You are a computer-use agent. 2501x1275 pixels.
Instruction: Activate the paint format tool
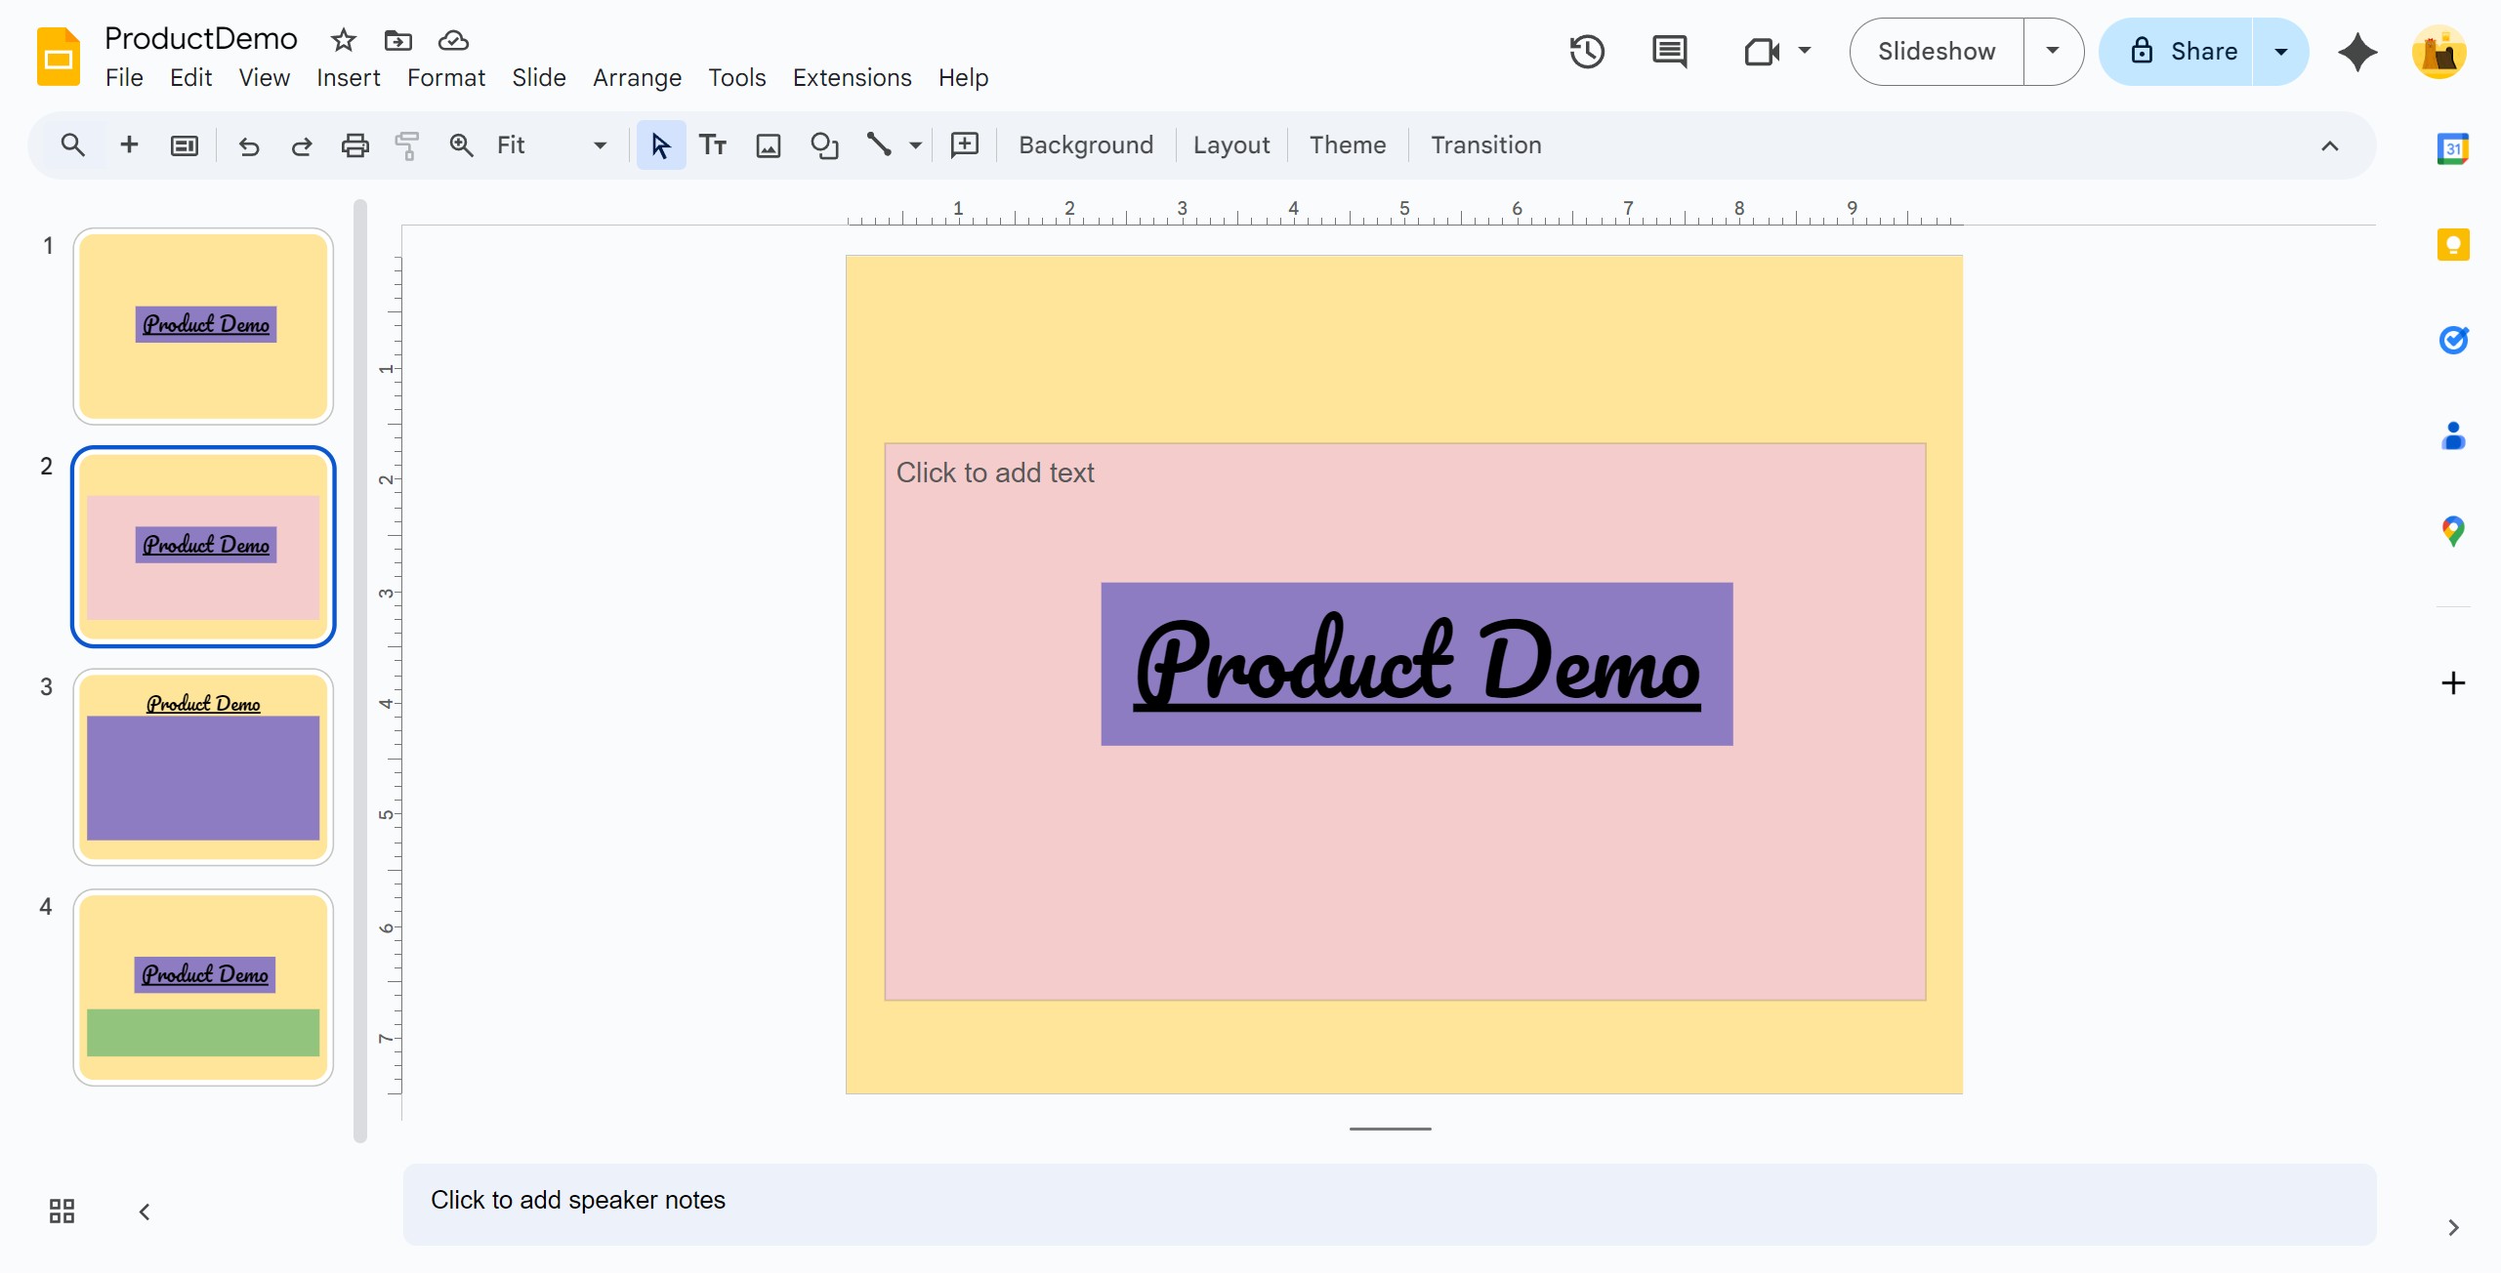click(x=407, y=145)
